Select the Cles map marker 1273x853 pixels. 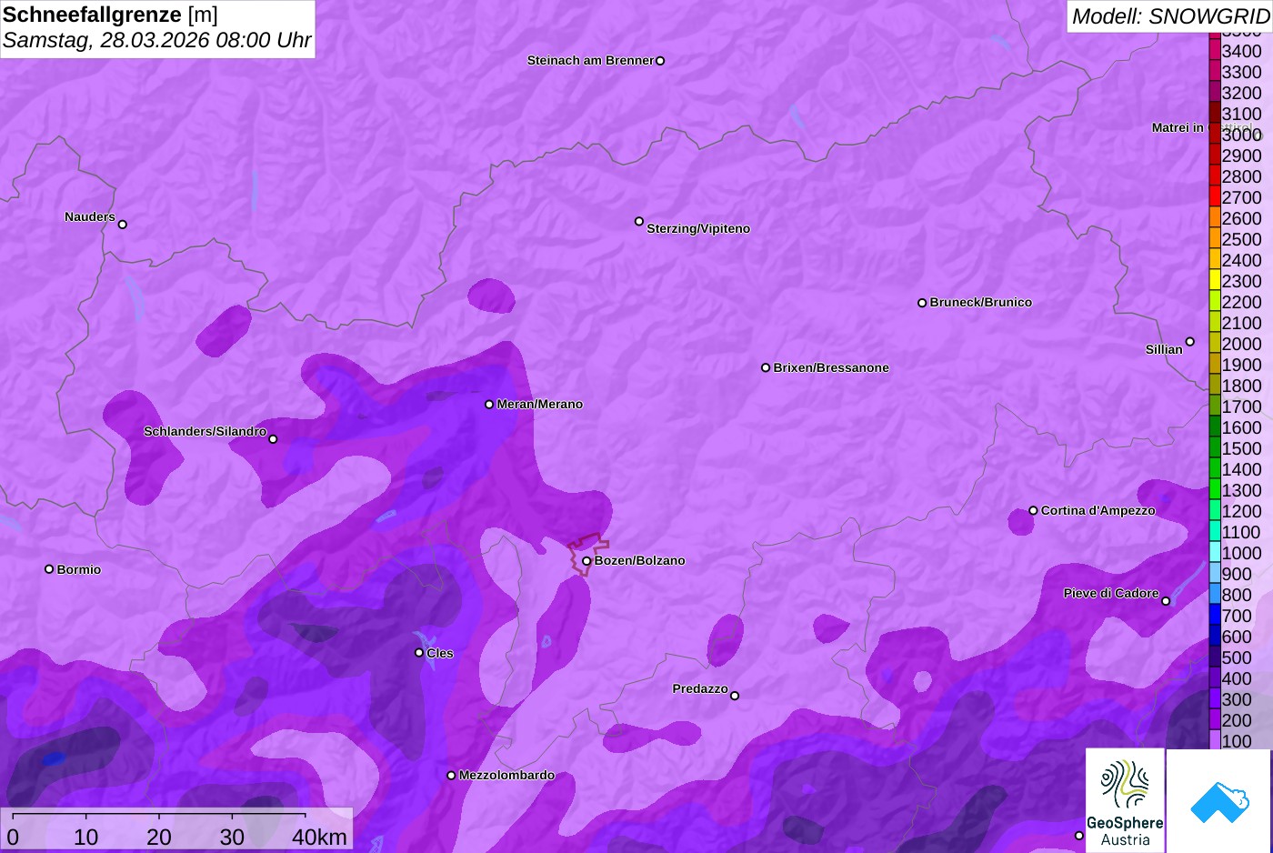coord(419,652)
